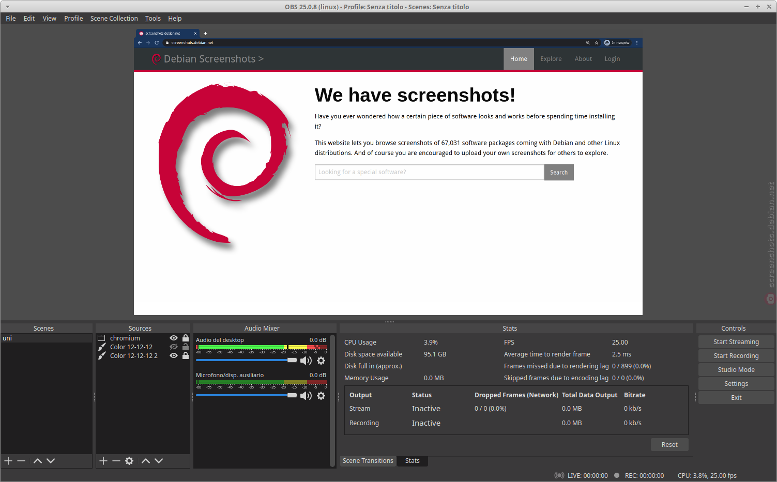
Task: Click Login in previewed Debian page
Action: pyautogui.click(x=612, y=59)
